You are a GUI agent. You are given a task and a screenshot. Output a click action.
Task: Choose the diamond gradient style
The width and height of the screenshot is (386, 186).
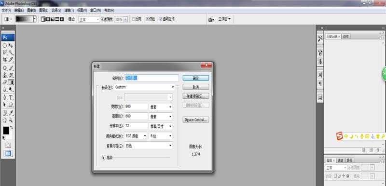point(62,19)
